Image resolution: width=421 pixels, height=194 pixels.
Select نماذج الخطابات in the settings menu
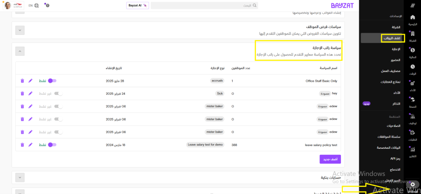click(390, 82)
